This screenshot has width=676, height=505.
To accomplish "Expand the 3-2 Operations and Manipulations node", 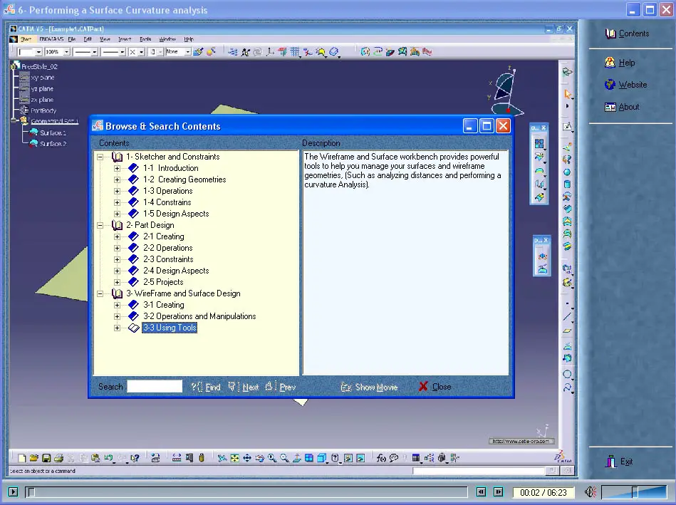I will (x=117, y=316).
